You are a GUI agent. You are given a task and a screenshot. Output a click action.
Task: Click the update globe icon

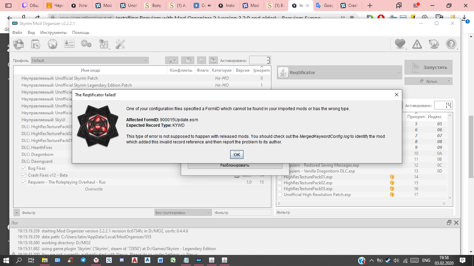click(434, 44)
